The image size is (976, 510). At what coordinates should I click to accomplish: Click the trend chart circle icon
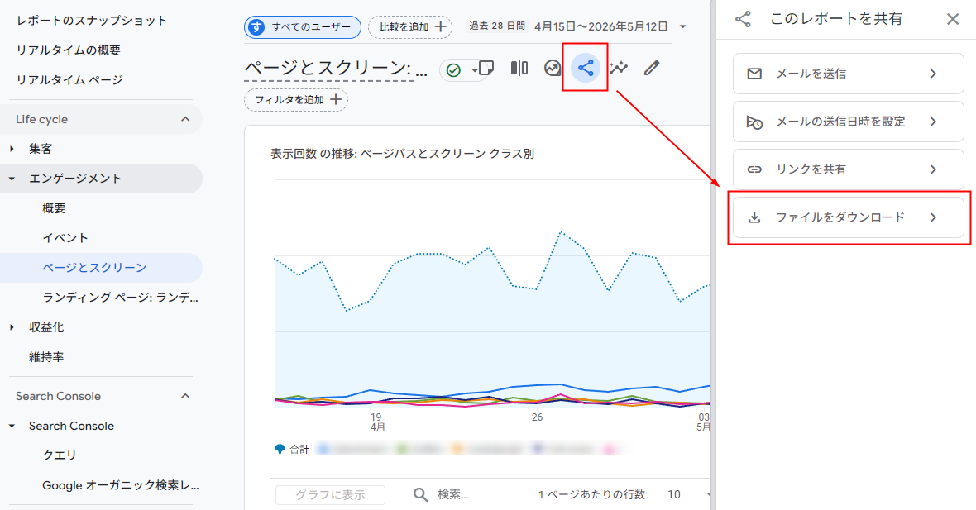[x=553, y=68]
